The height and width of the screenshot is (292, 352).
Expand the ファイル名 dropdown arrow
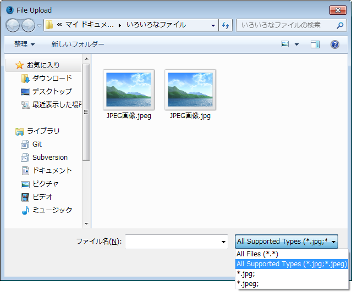223,242
